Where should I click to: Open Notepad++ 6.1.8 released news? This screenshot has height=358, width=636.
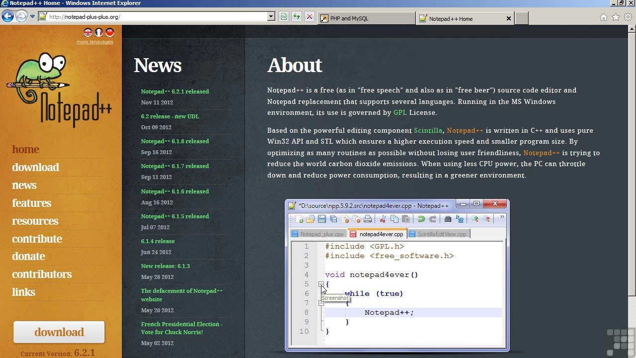tap(175, 141)
